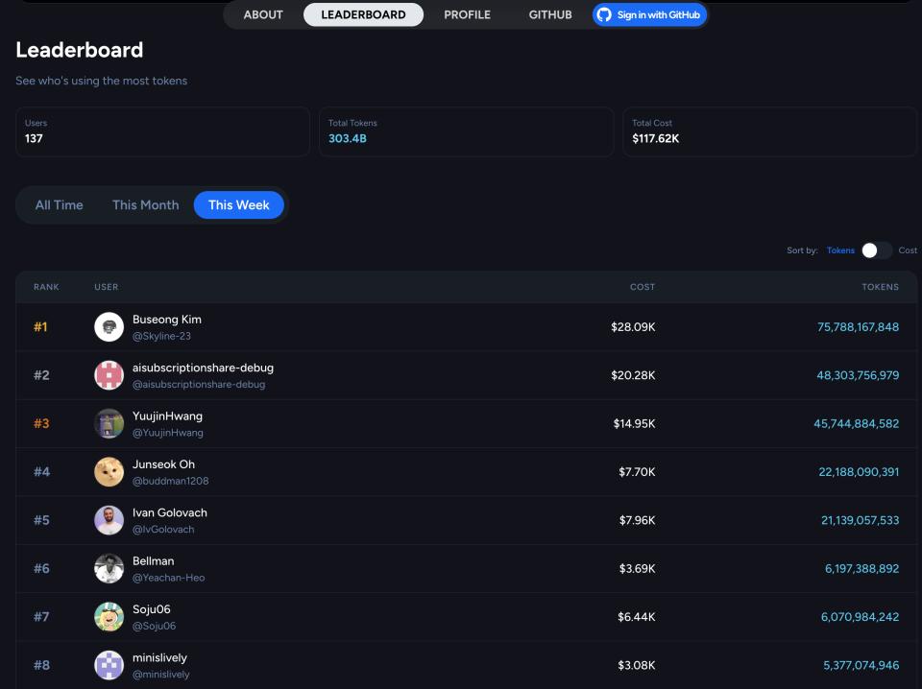Switch to the All Time tab
This screenshot has height=689, width=922.
click(x=60, y=205)
